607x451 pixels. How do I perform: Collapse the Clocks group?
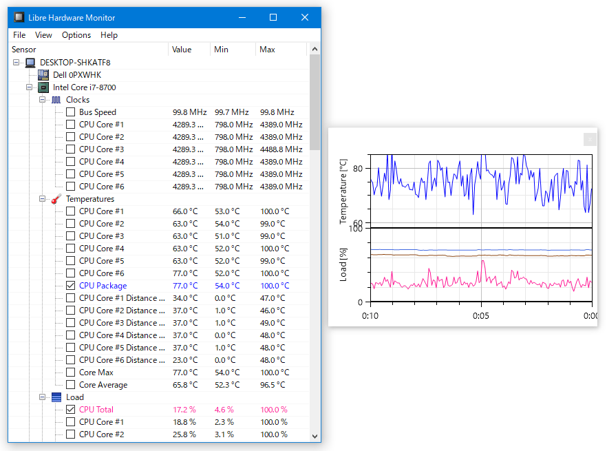point(42,100)
